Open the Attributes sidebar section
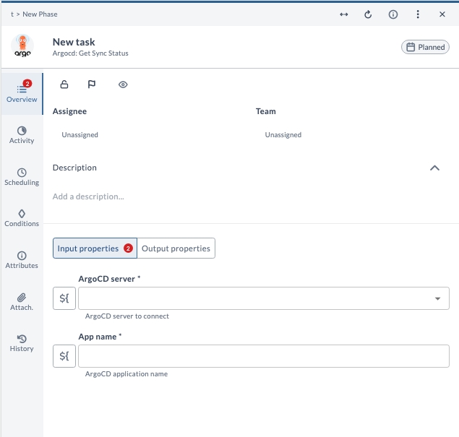Screen dimensions: 459x437 click(22, 260)
